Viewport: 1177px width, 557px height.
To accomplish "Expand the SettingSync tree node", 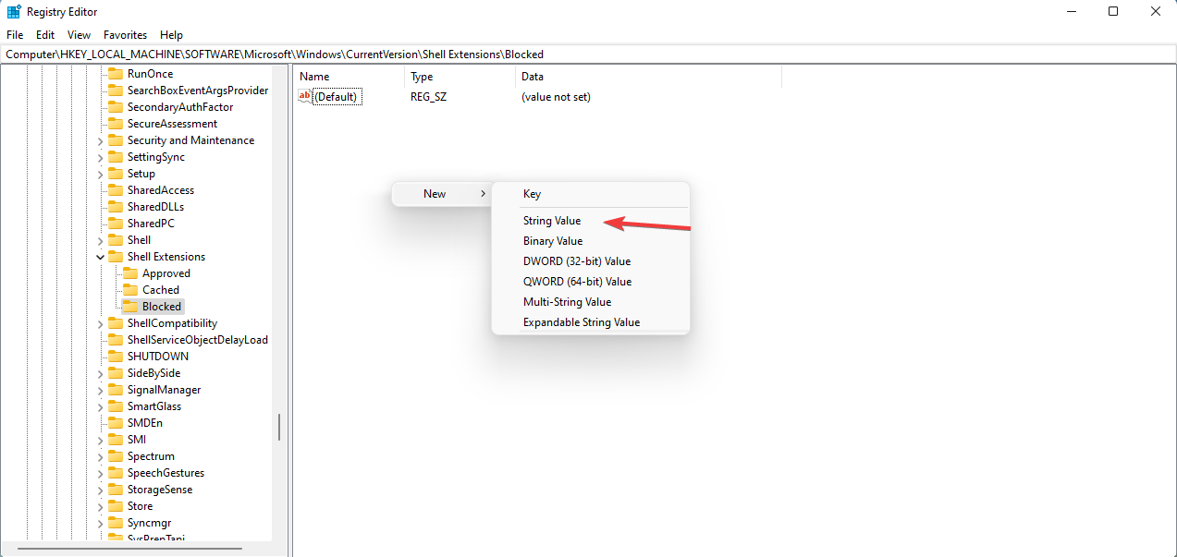I will coord(100,157).
